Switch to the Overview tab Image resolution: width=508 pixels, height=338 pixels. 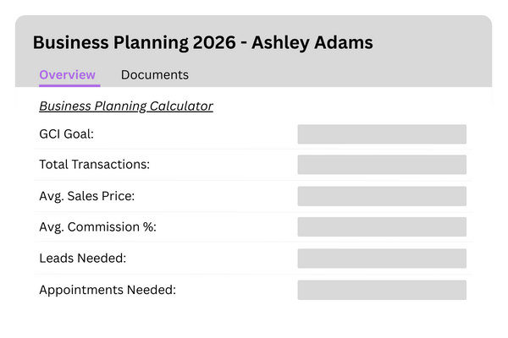tap(68, 74)
